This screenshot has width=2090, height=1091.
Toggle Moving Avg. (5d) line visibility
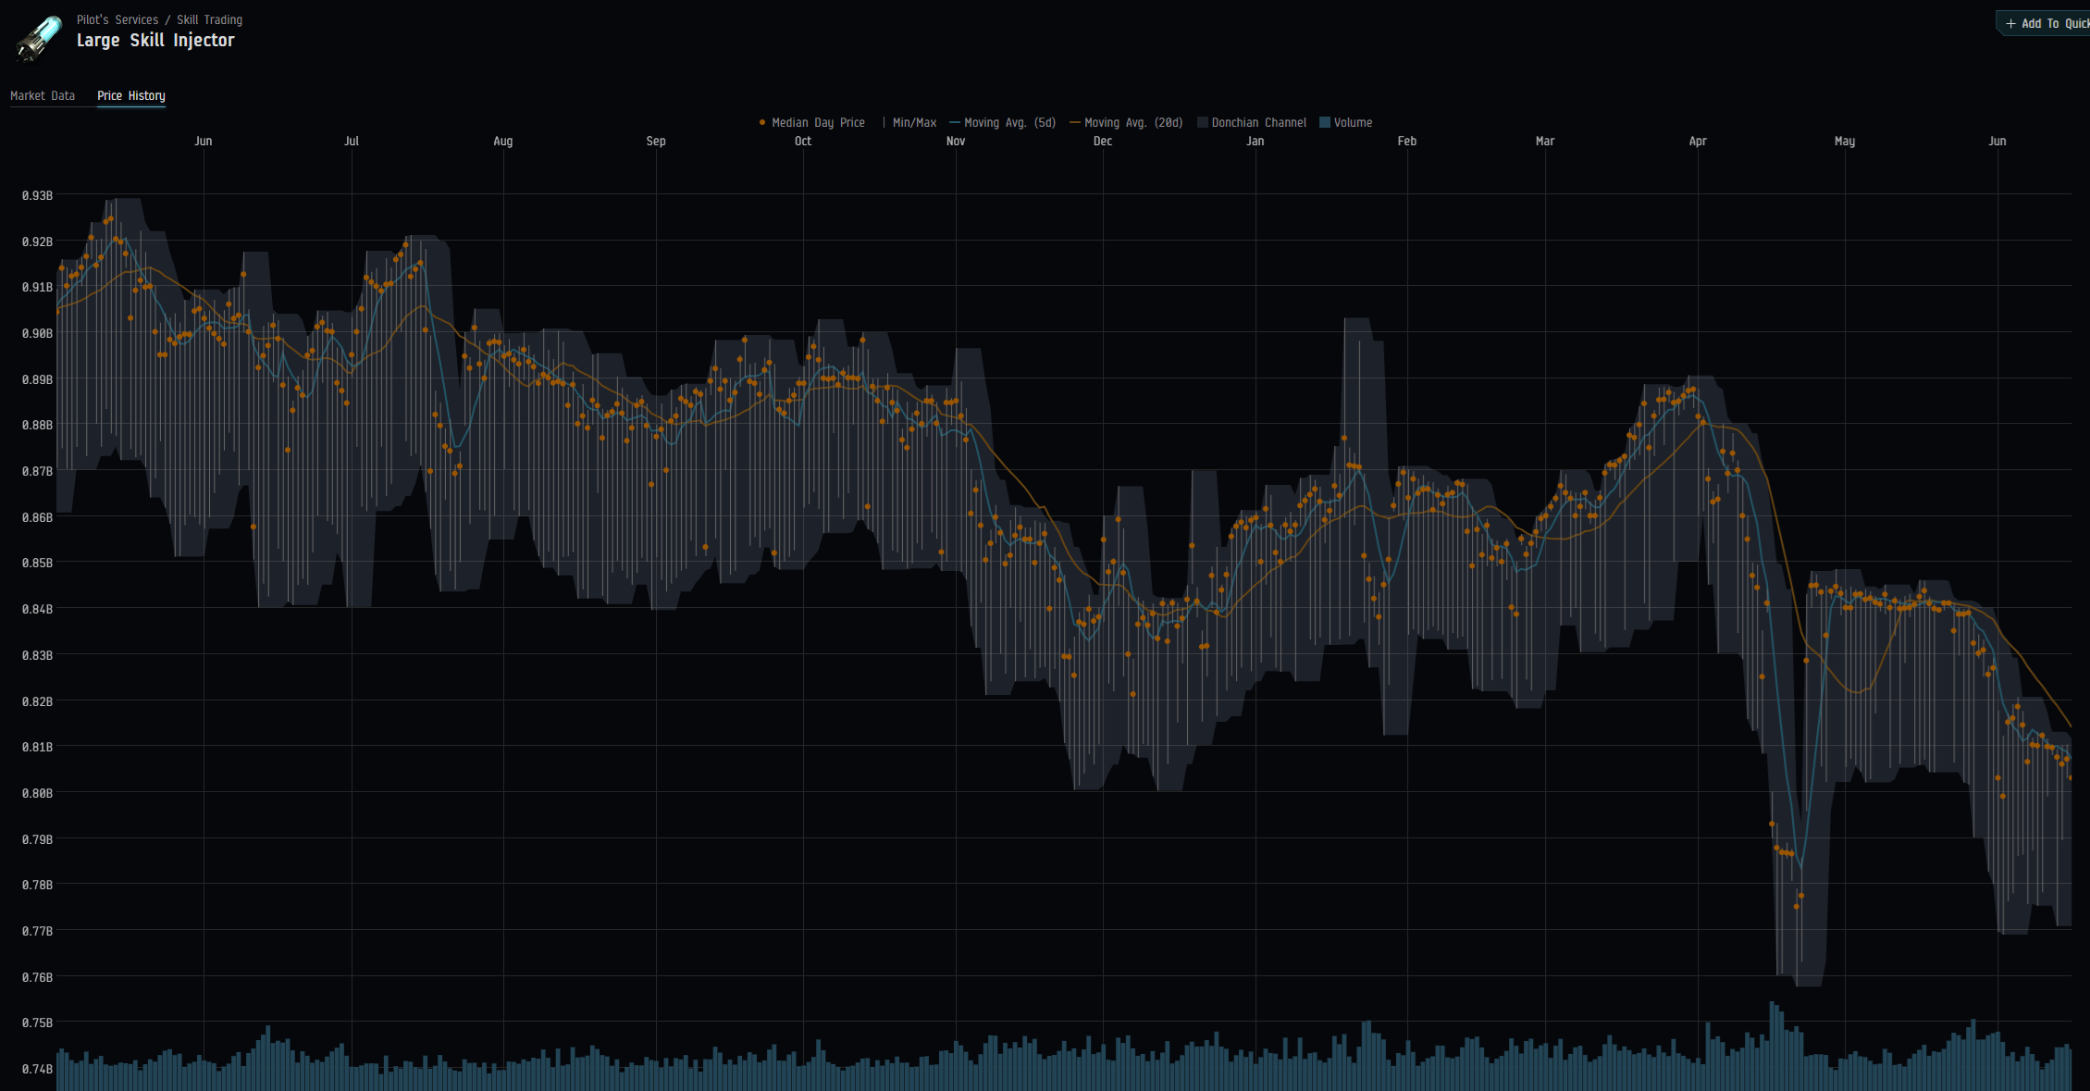[x=1003, y=122]
